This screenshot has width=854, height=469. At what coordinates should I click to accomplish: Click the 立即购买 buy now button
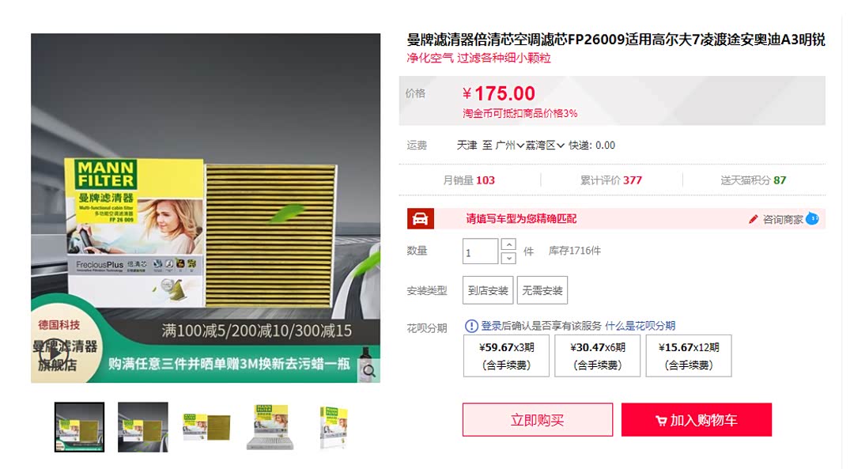point(538,420)
